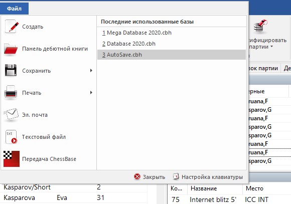
Task: Open the red folder Панель дебютной книги icon
Action: 11,49
